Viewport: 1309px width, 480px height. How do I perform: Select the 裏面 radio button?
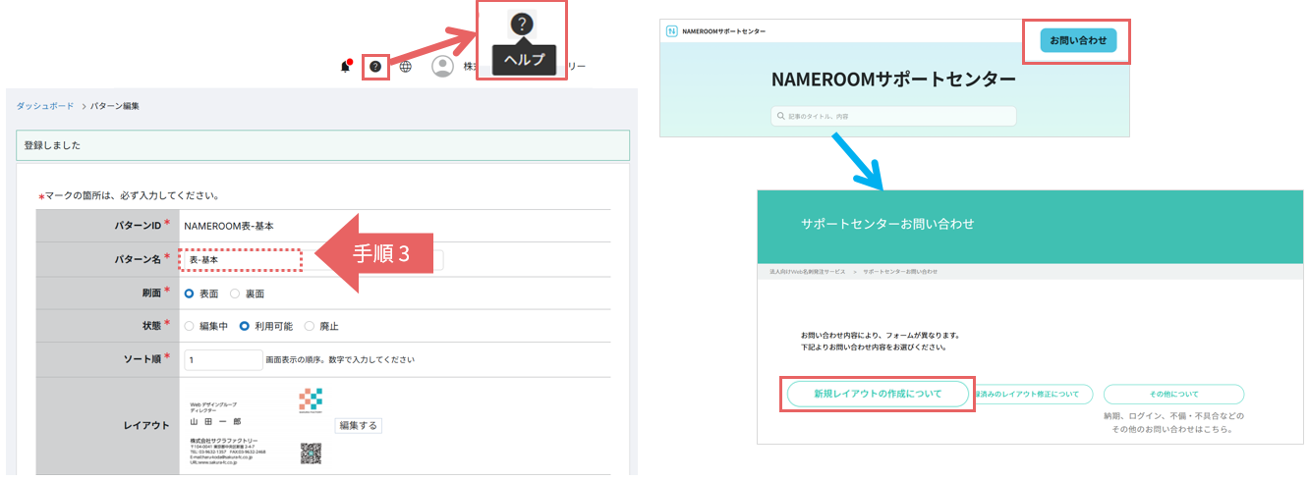pos(235,293)
